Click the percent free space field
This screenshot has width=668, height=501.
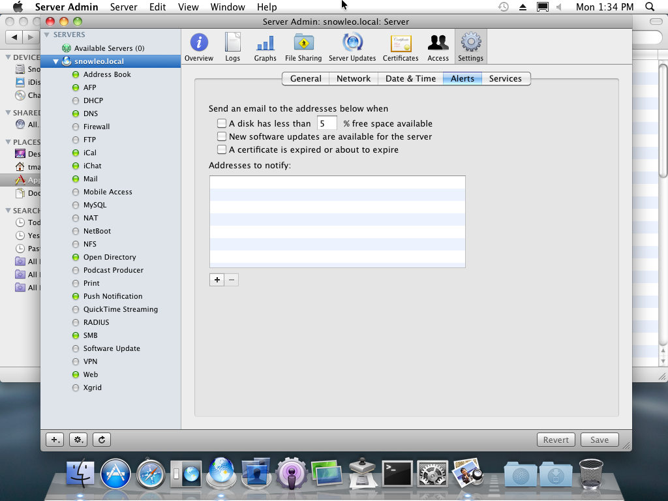click(x=327, y=123)
